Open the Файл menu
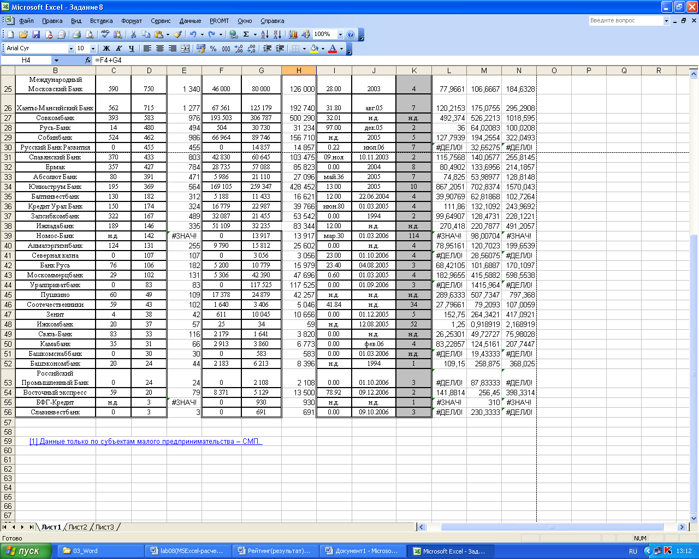This screenshot has height=559, width=699. [x=26, y=21]
